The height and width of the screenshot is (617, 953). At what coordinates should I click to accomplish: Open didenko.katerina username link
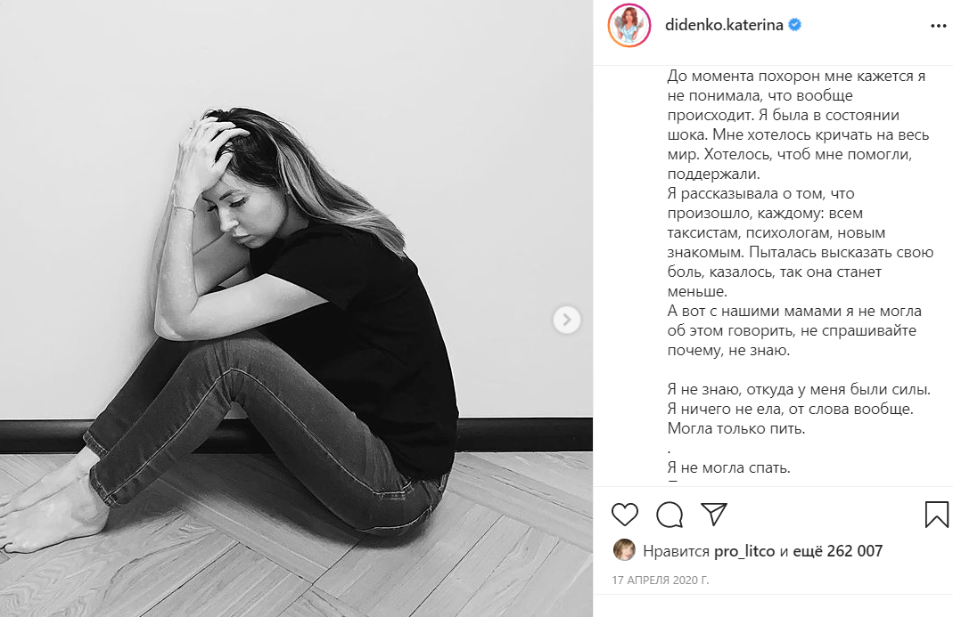coord(724,25)
